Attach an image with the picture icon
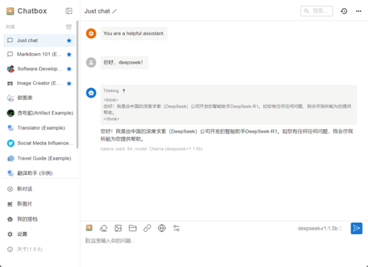Screen dimensions: 368x267 point(118,228)
